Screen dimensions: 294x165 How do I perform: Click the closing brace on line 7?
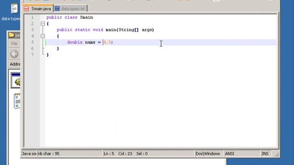pyautogui.click(x=48, y=55)
